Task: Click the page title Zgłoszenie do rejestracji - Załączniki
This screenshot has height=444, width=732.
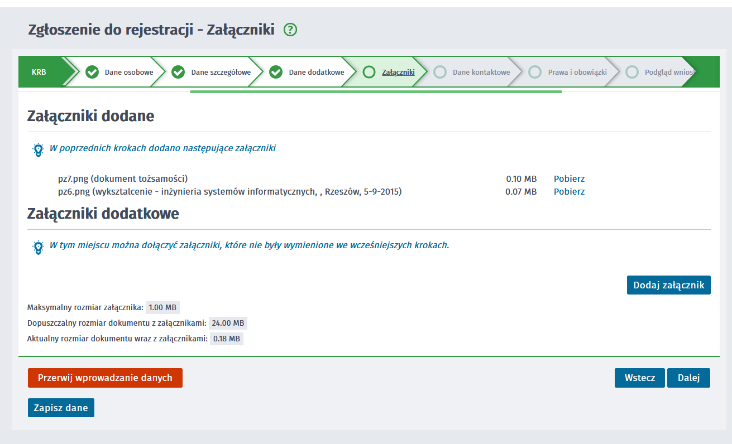Action: pos(151,30)
